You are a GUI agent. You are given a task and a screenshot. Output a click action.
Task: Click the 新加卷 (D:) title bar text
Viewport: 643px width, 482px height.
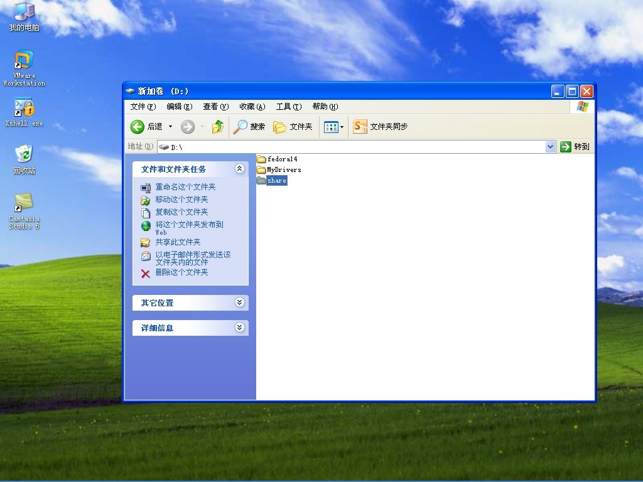[163, 91]
